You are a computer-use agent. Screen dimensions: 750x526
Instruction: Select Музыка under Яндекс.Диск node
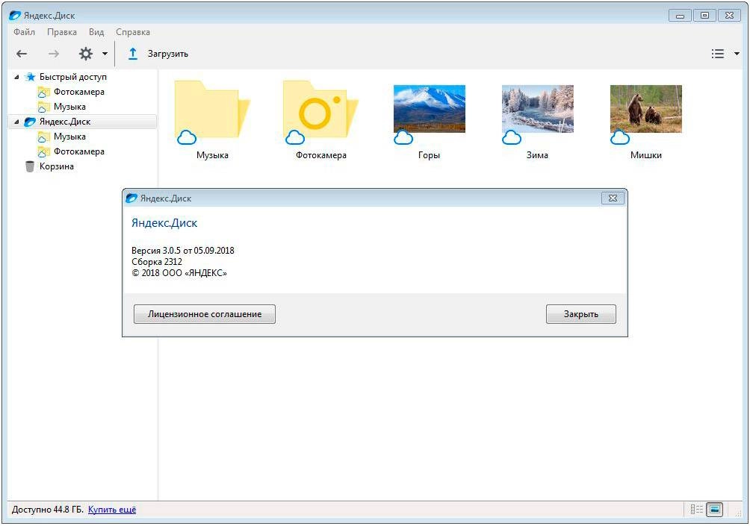pyautogui.click(x=69, y=137)
